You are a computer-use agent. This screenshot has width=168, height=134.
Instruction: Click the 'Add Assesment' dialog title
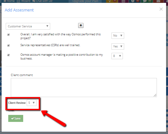(x=19, y=10)
